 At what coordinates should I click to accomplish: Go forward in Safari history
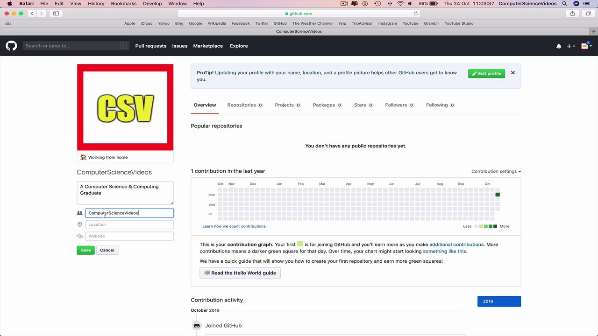pos(41,14)
